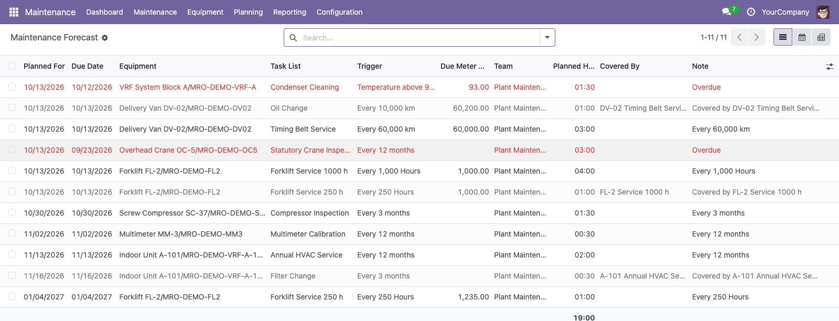Sort by the Due Date column header
Screen dimensions: 839x321
(x=88, y=66)
